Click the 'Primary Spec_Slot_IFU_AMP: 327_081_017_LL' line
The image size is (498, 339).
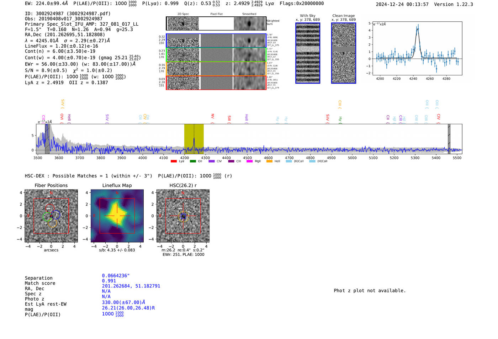pyautogui.click(x=81, y=24)
